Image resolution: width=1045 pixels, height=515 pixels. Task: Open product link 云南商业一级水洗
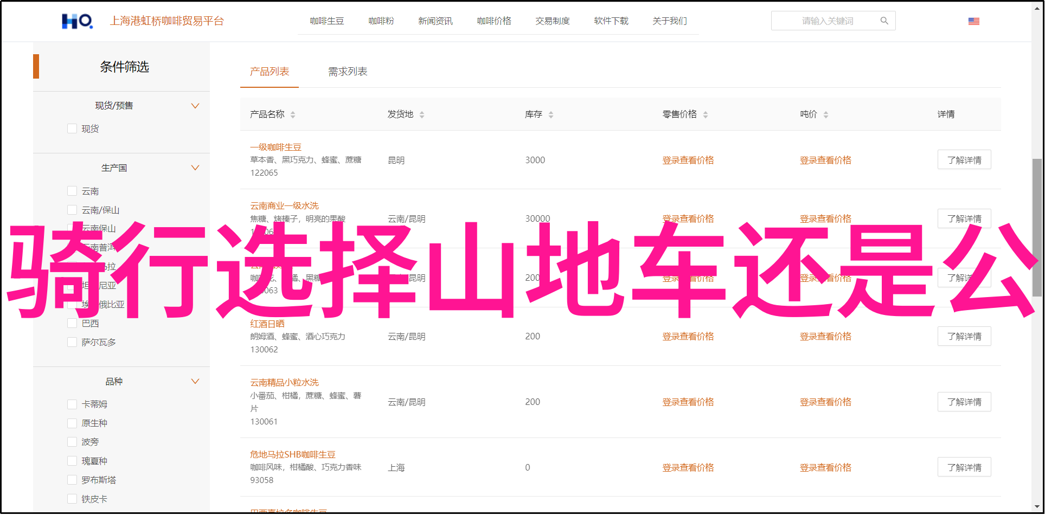pyautogui.click(x=284, y=205)
